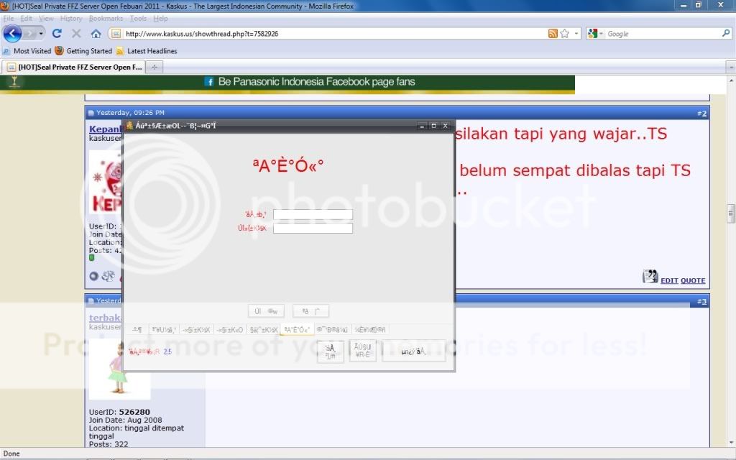This screenshot has height=460, width=736.
Task: Open post permalink #3
Action: pyautogui.click(x=701, y=301)
